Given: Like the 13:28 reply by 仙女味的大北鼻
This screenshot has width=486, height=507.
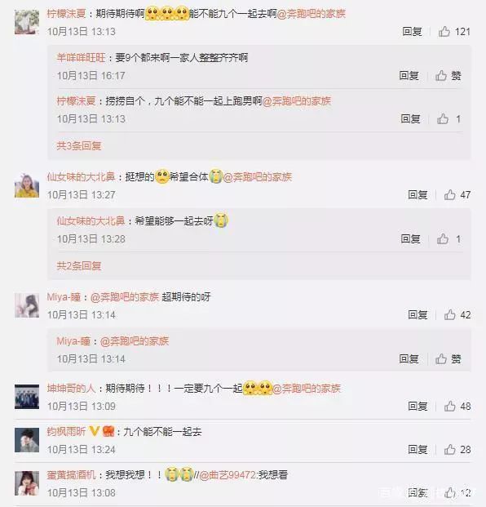Looking at the screenshot, I should (x=443, y=239).
